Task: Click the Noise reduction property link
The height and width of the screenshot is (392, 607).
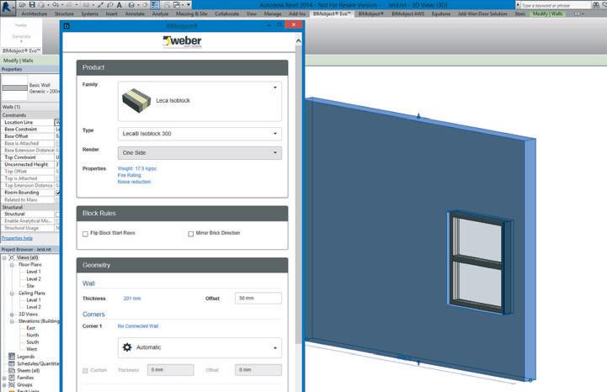Action: click(134, 182)
